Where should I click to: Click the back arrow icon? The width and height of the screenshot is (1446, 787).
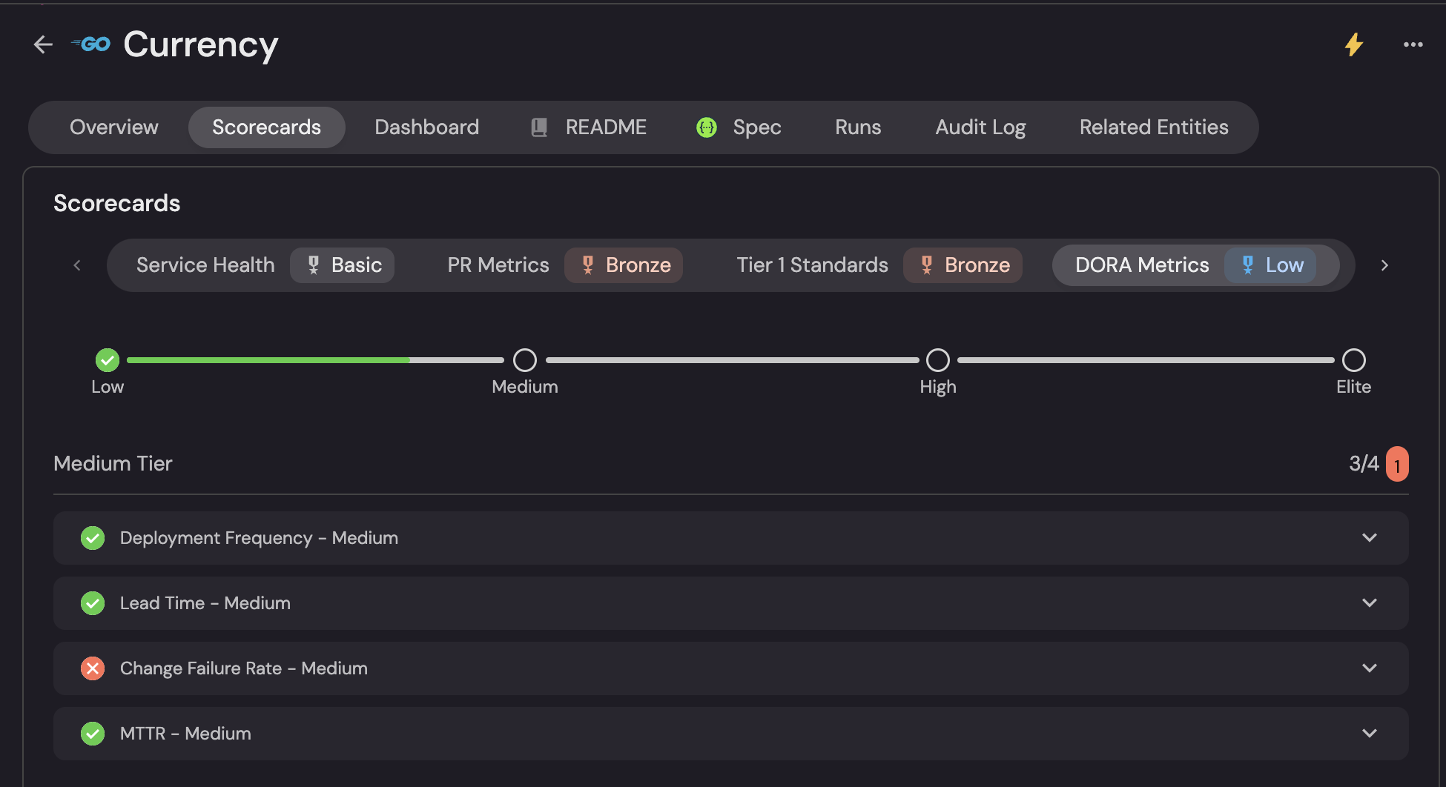point(43,45)
